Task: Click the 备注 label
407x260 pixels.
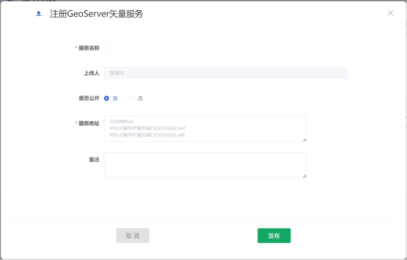Action: tap(94, 159)
